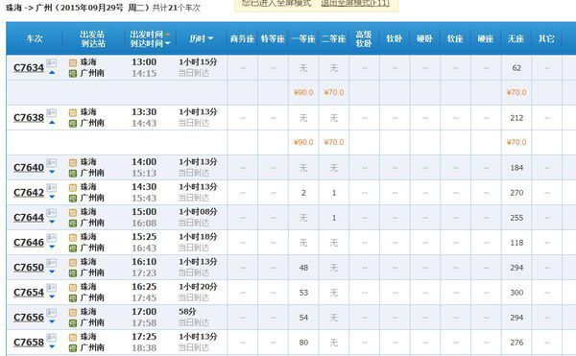Click the 一等座 count 48 for C7650

pyautogui.click(x=303, y=268)
